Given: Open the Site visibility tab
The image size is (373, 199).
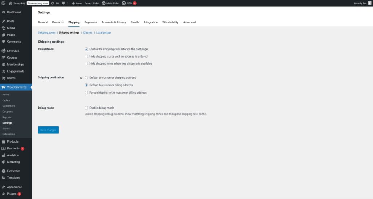Looking at the screenshot, I should 170,22.
